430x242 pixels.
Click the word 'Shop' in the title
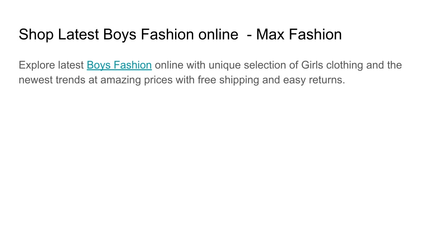[x=36, y=34]
